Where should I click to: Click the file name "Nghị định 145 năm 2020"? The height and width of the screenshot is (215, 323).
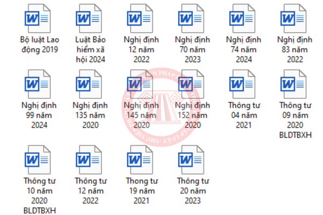coord(141,115)
